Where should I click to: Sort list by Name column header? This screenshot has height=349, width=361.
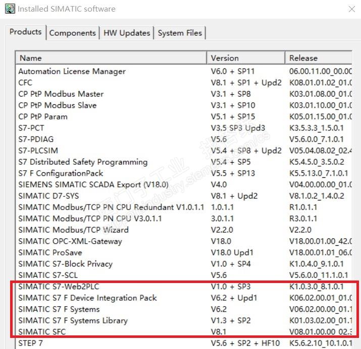pos(111,58)
